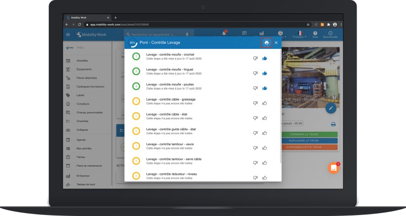This screenshot has height=216, width=406.
Task: Click the microphone voice search icon
Action: (187, 34)
